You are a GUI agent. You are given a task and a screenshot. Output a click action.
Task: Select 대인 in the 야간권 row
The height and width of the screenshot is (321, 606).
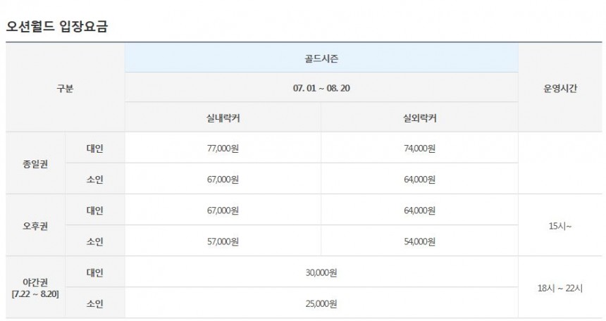pyautogui.click(x=94, y=272)
